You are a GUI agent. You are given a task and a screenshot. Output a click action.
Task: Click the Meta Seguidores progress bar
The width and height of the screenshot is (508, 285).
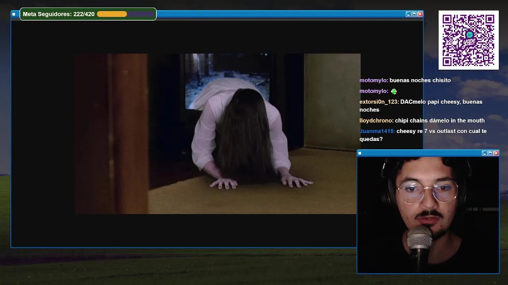click(125, 14)
